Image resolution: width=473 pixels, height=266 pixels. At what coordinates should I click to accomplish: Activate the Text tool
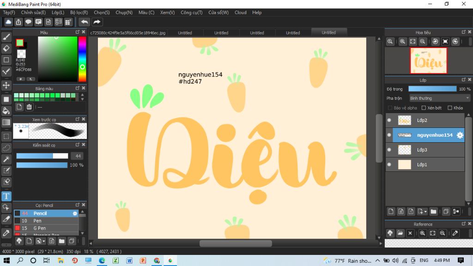6,196
